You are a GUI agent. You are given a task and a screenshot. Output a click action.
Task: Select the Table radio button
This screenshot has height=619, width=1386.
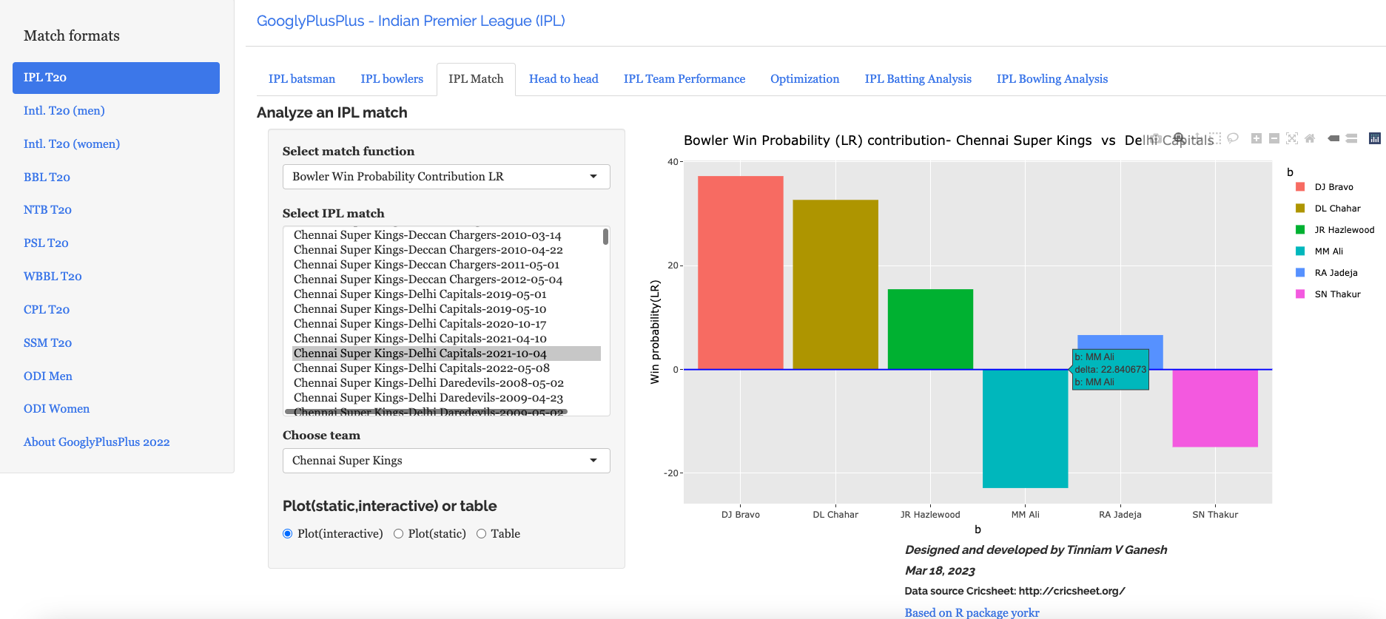[482, 534]
